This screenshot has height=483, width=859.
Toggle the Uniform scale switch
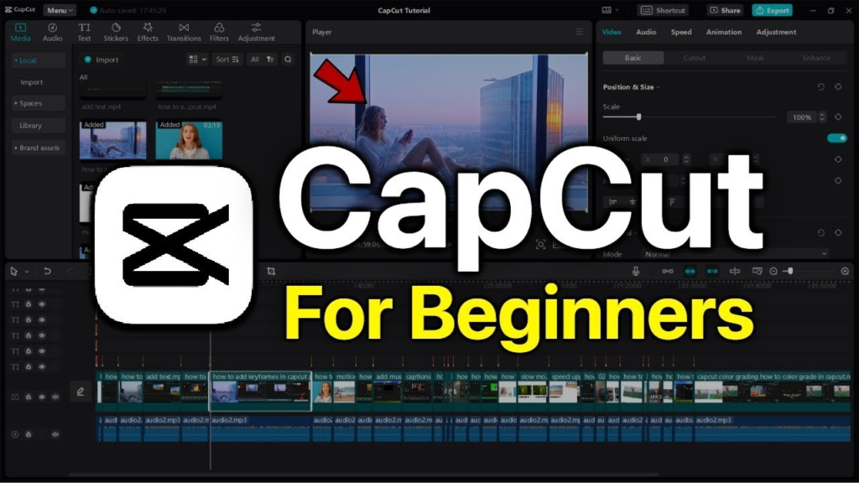click(836, 138)
